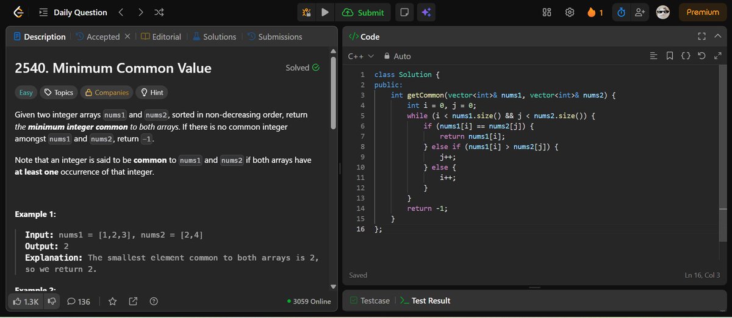Insert code template with braces icon
Image resolution: width=732 pixels, height=318 pixels.
point(686,56)
